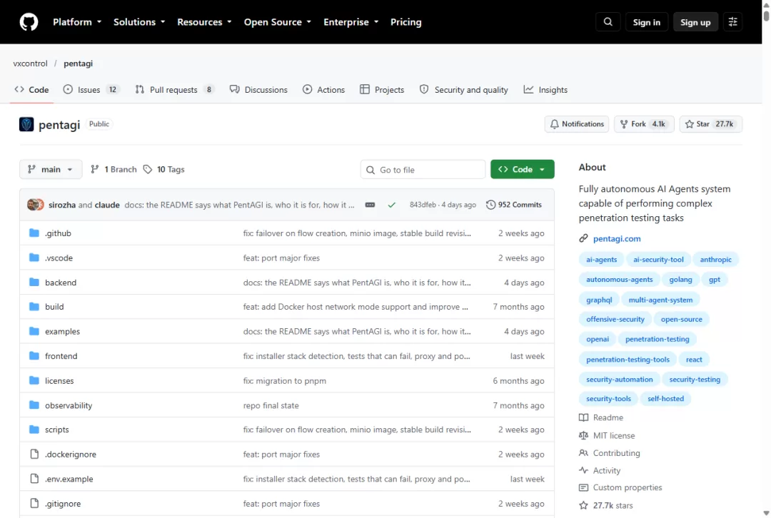The height and width of the screenshot is (518, 771).
Task: View the 952 Commits history
Action: click(x=514, y=205)
